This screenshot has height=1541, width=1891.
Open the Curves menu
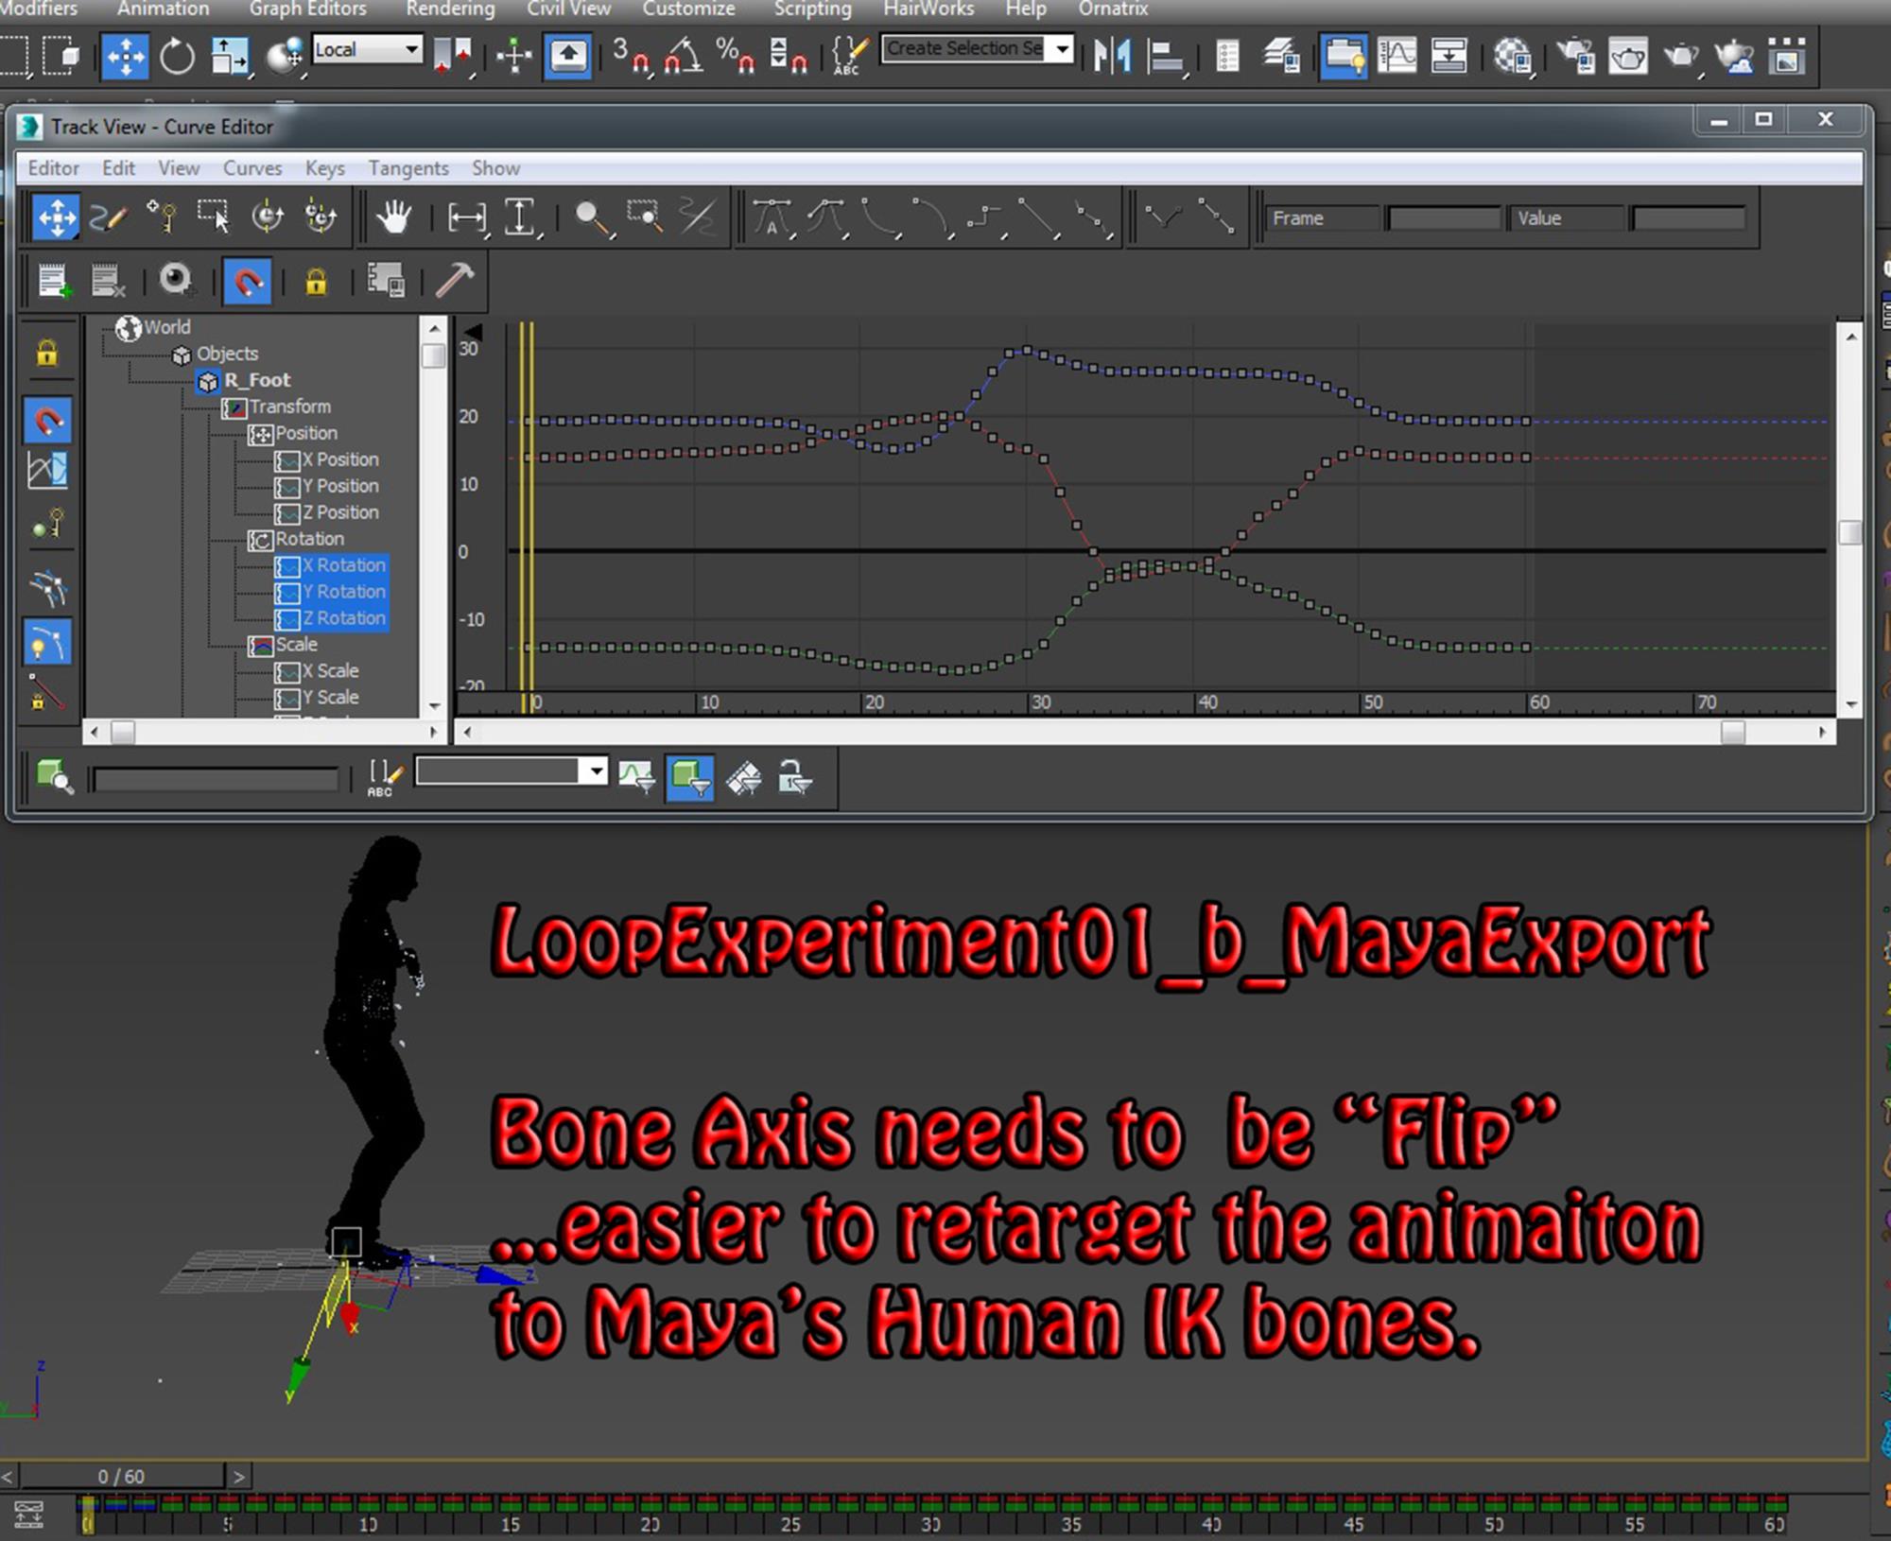252,167
